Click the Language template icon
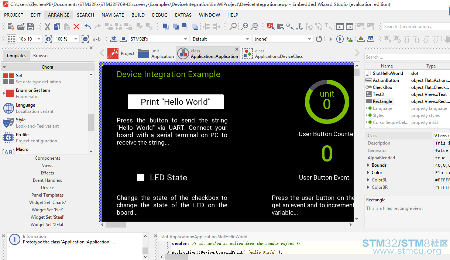 8,108
